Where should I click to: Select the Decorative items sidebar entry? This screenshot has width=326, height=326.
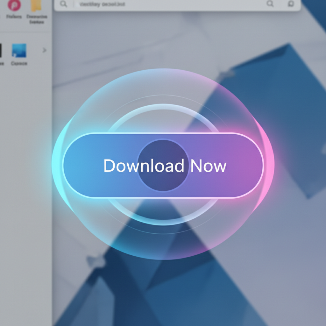pyautogui.click(x=36, y=19)
